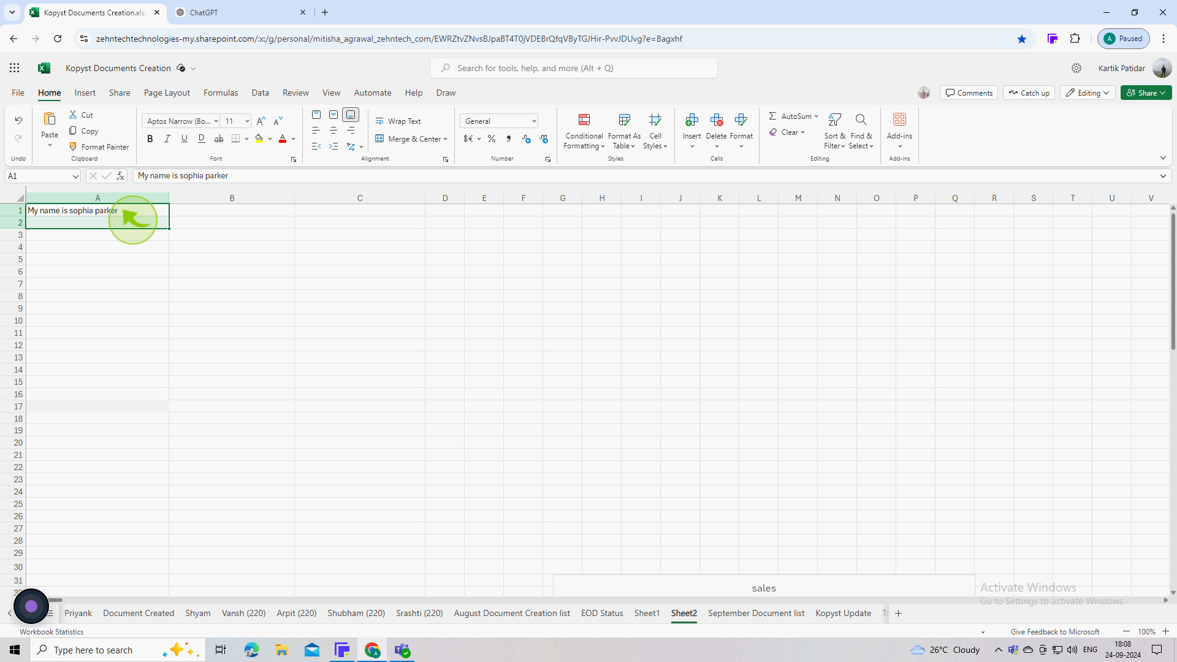The image size is (1177, 662).
Task: Open the Editing mode dropdown
Action: click(1088, 93)
